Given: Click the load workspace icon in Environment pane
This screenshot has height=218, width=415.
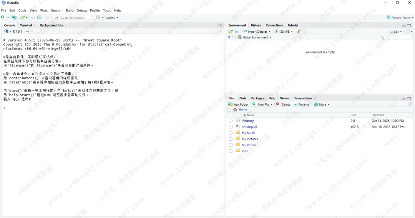Looking at the screenshot, I should click(x=230, y=32).
